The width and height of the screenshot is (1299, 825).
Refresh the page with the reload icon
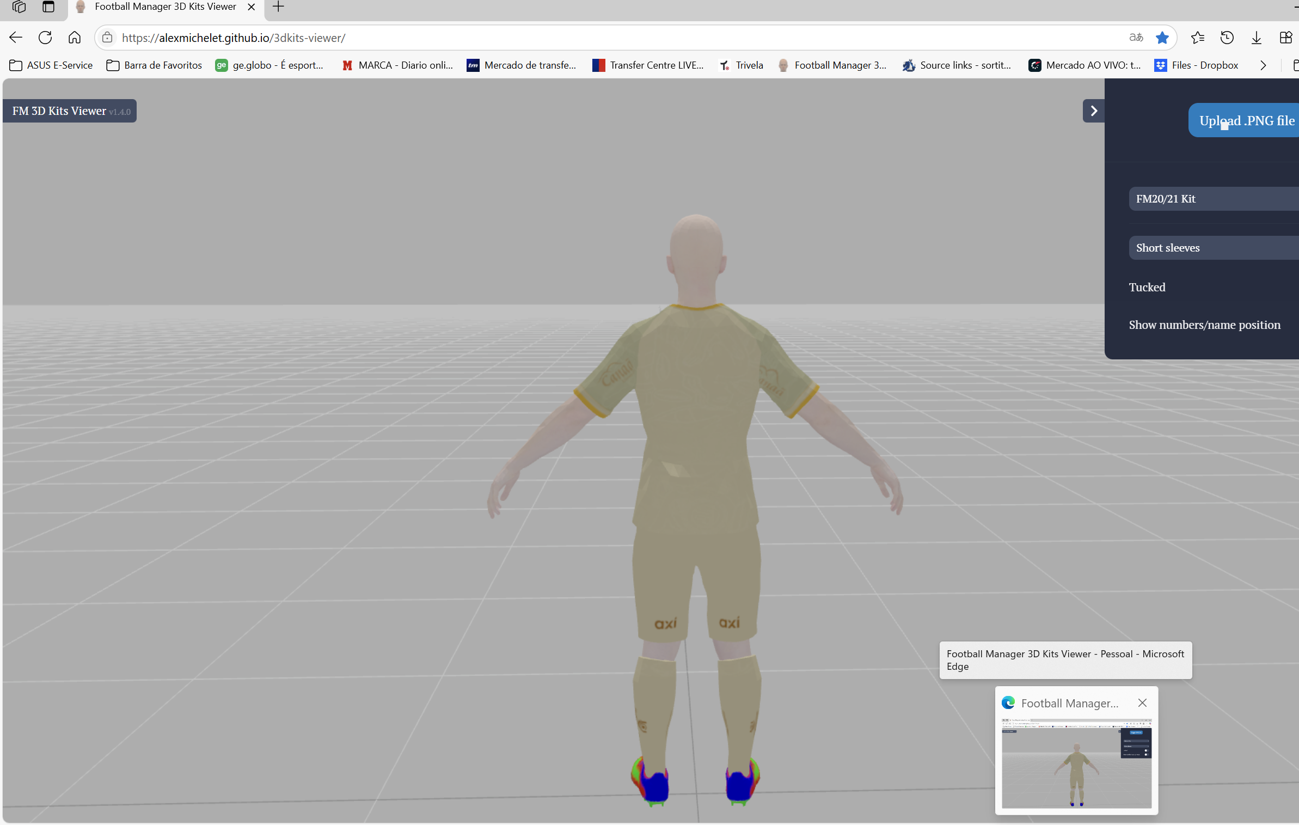[45, 38]
